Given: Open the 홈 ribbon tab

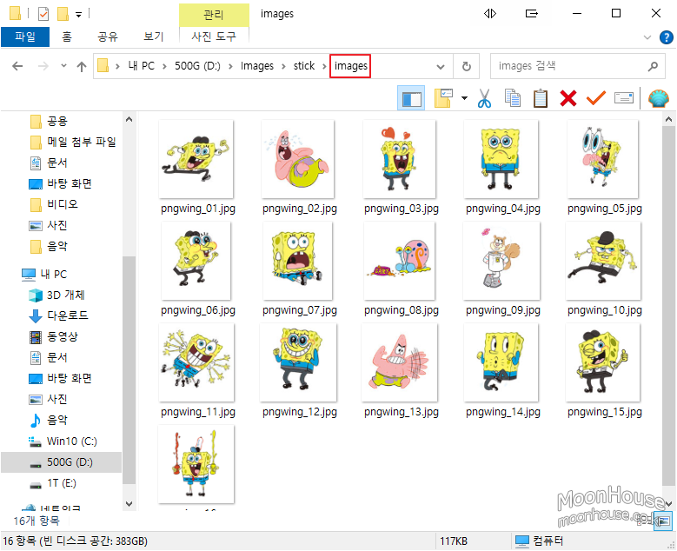Looking at the screenshot, I should coord(67,37).
